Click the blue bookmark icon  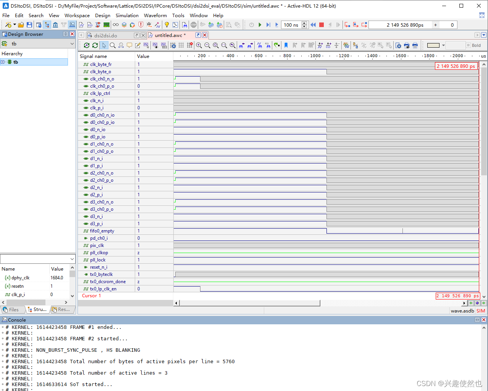pyautogui.click(x=286, y=45)
